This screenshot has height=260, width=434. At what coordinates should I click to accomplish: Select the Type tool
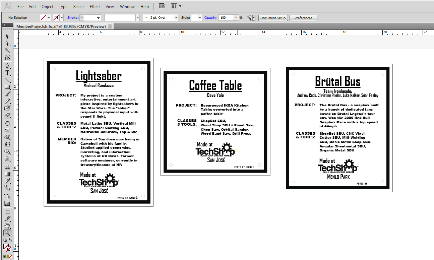pos(7,73)
